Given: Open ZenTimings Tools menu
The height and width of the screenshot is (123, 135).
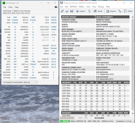Looking at the screenshot, I should tap(10, 7).
